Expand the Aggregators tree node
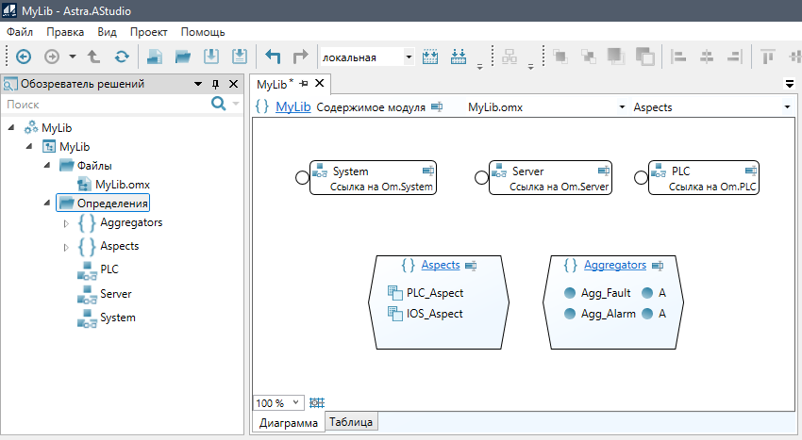The width and height of the screenshot is (802, 440). pyautogui.click(x=66, y=223)
